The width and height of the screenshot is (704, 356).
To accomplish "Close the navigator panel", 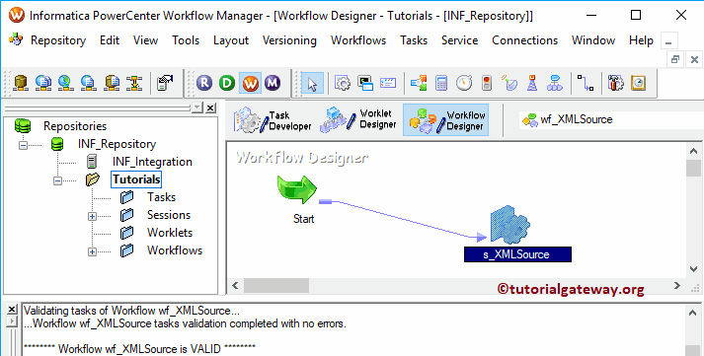I will (x=210, y=107).
